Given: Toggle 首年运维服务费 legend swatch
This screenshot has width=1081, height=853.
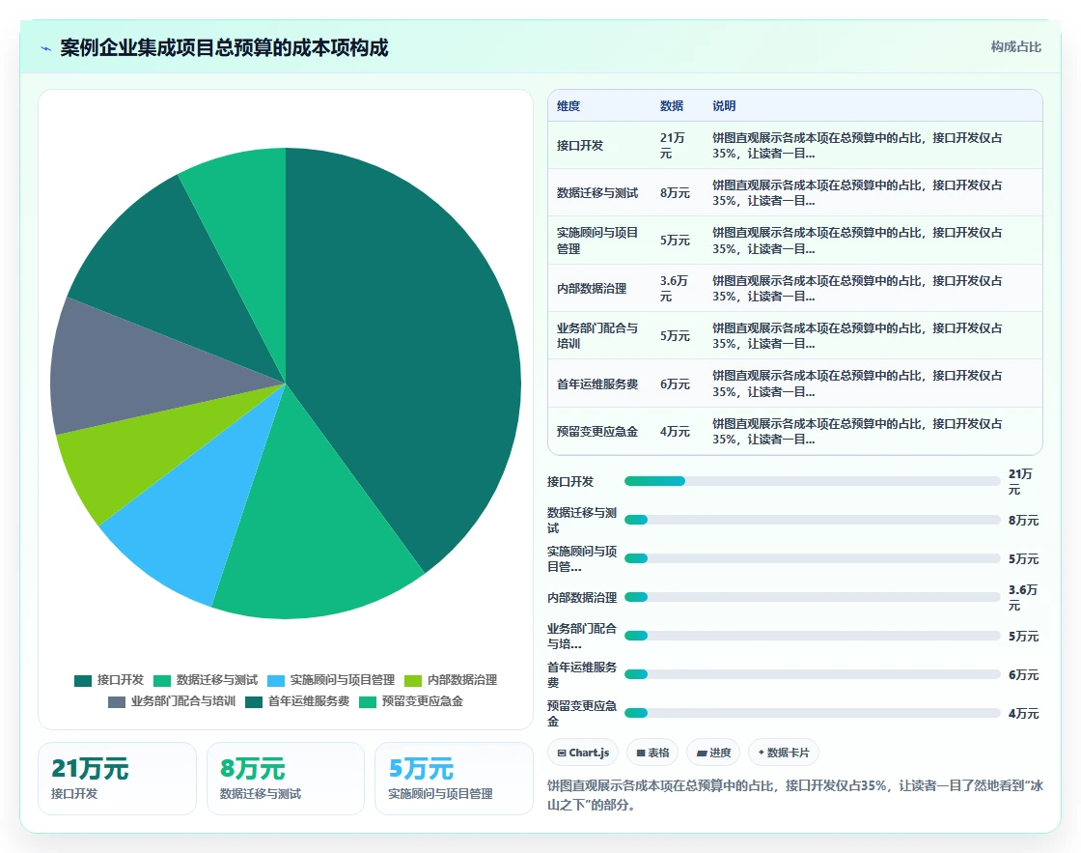Looking at the screenshot, I should [254, 702].
